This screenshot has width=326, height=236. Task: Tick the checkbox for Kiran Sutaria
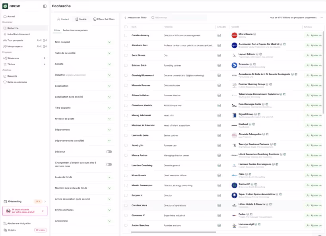point(126,176)
